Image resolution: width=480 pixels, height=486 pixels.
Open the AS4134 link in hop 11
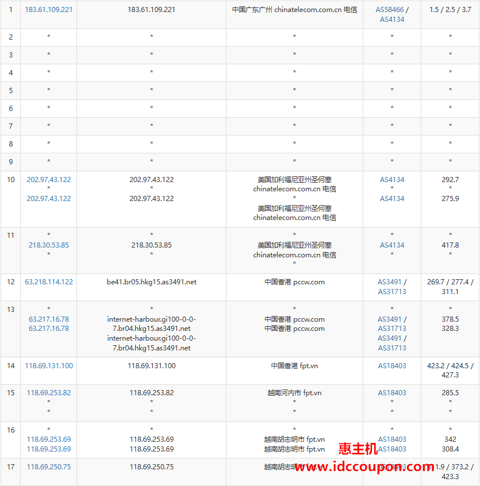point(392,245)
